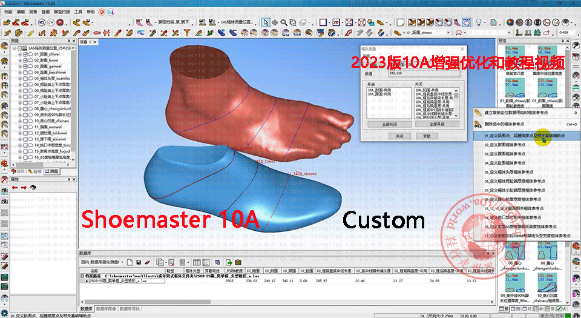Toggle checkbox for 13_膝下围_xixiawei
581x318 pixels.
(25, 139)
